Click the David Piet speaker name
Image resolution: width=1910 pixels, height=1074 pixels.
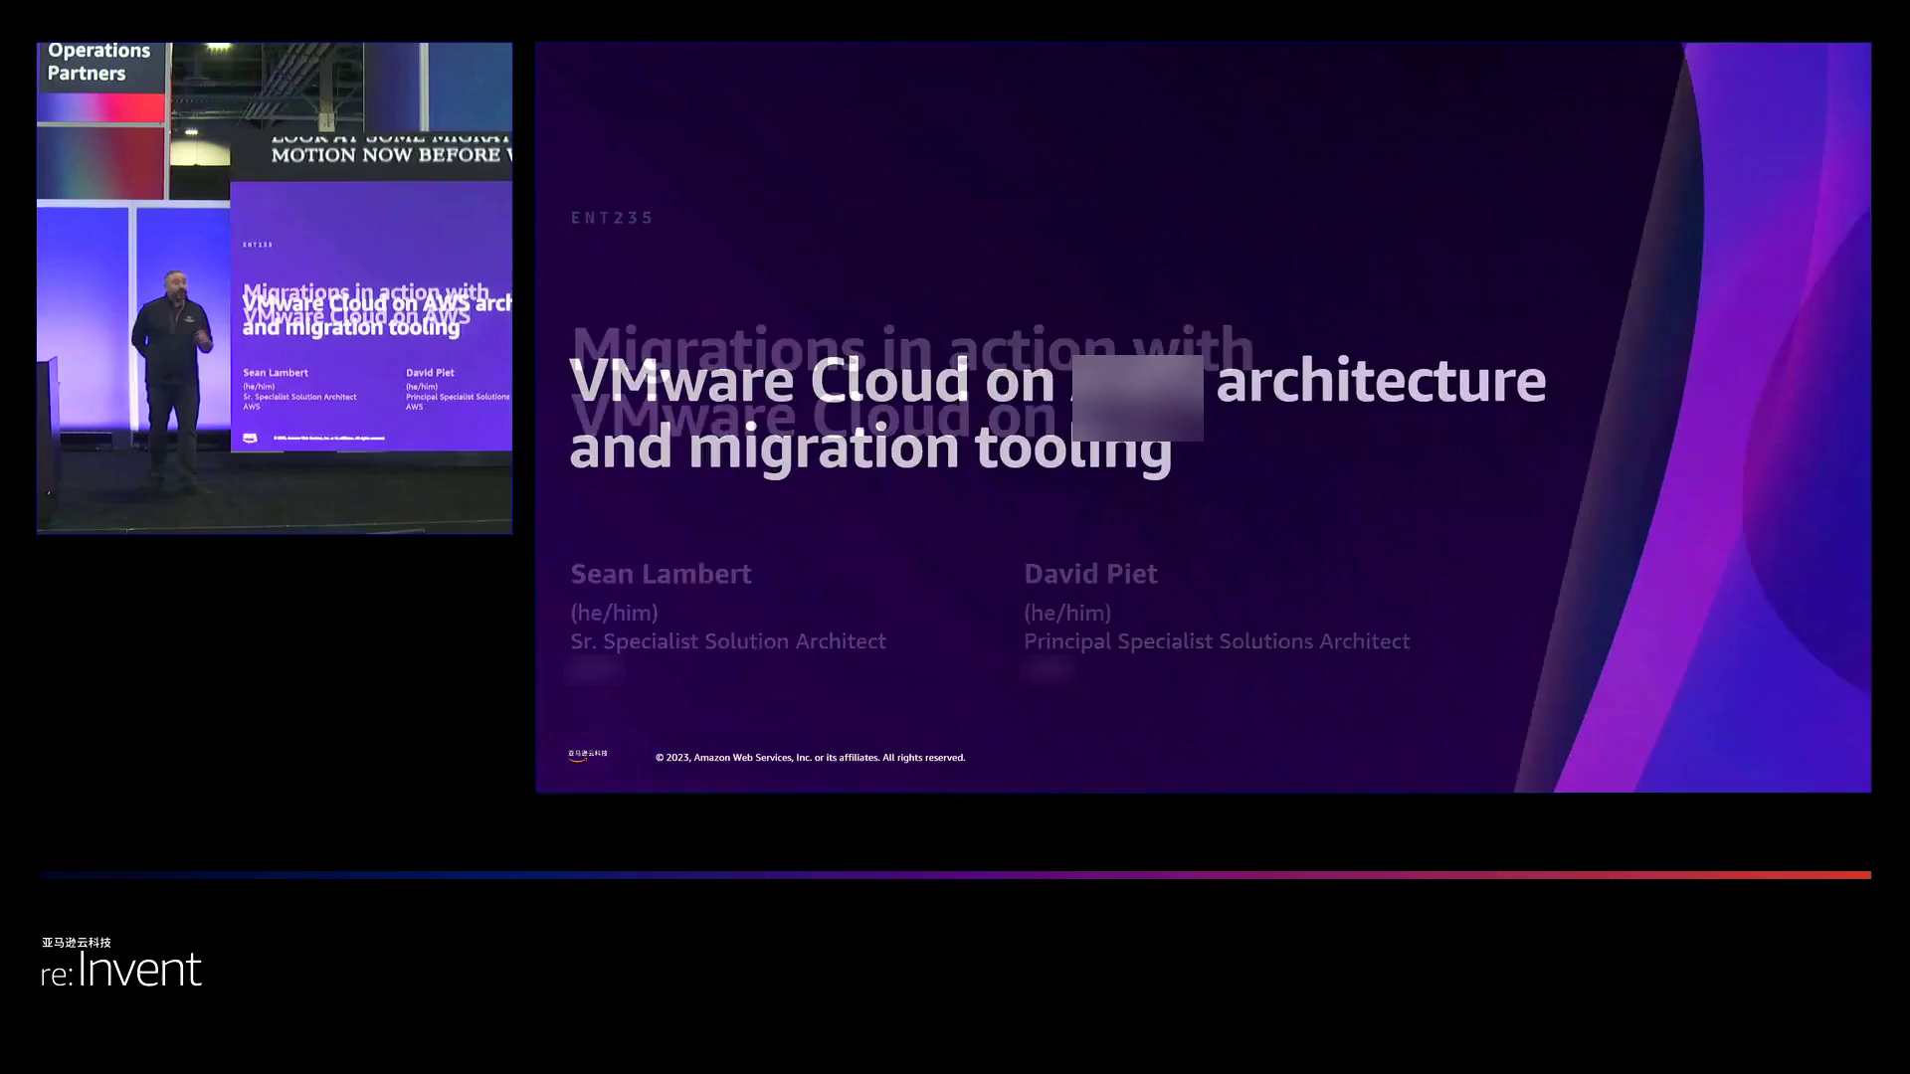[x=1090, y=574]
